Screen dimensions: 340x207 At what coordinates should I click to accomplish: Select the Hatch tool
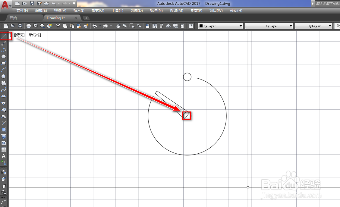[4, 130]
